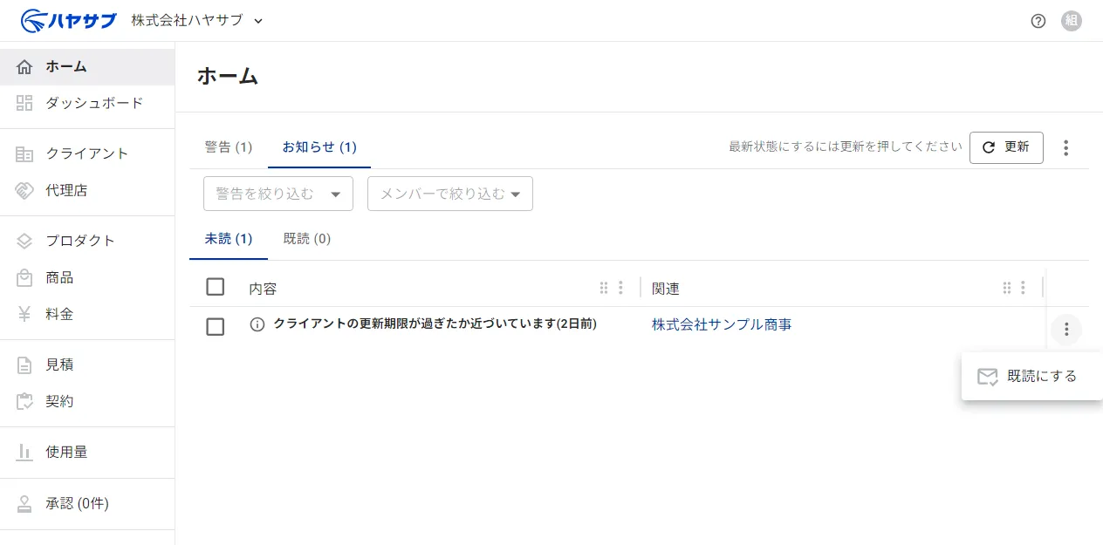Viewport: 1103px width, 545px height.
Task: Go to 見積 in sidebar
Action: click(87, 364)
